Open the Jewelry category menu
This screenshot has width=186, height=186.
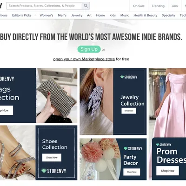coord(77,15)
